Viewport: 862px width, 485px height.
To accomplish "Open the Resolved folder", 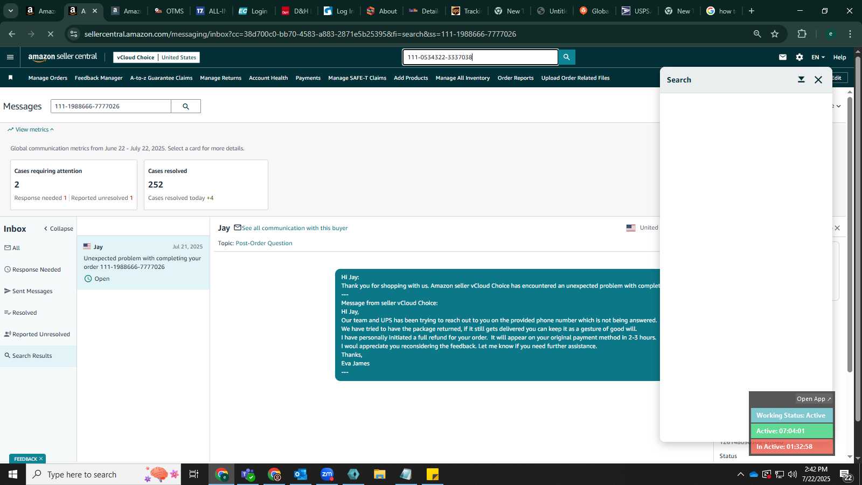I will point(20,313).
